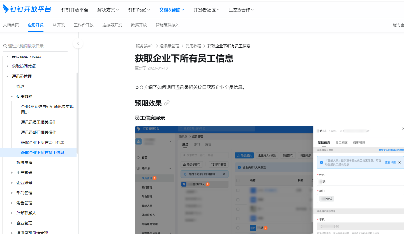Collapse the 使用教程 tree node in the sidebar
Image resolution: width=404 pixels, height=234 pixels.
coord(12,97)
